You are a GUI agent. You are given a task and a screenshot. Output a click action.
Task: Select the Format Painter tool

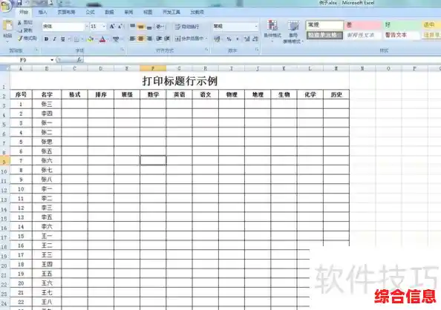27,39
